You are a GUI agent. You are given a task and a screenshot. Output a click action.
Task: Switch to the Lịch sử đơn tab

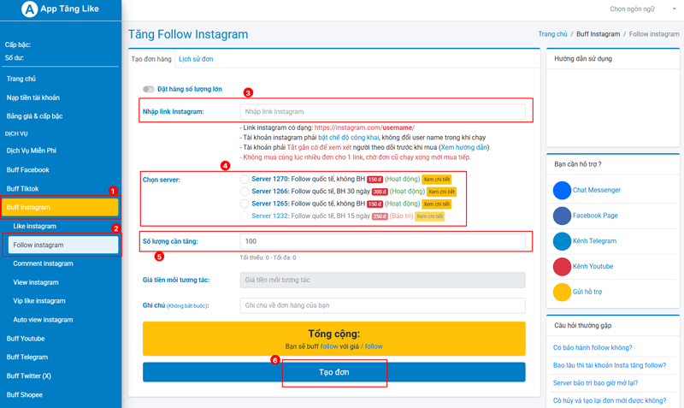click(x=196, y=59)
